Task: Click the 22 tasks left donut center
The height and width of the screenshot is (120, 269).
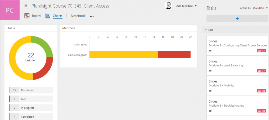Action: click(x=31, y=57)
